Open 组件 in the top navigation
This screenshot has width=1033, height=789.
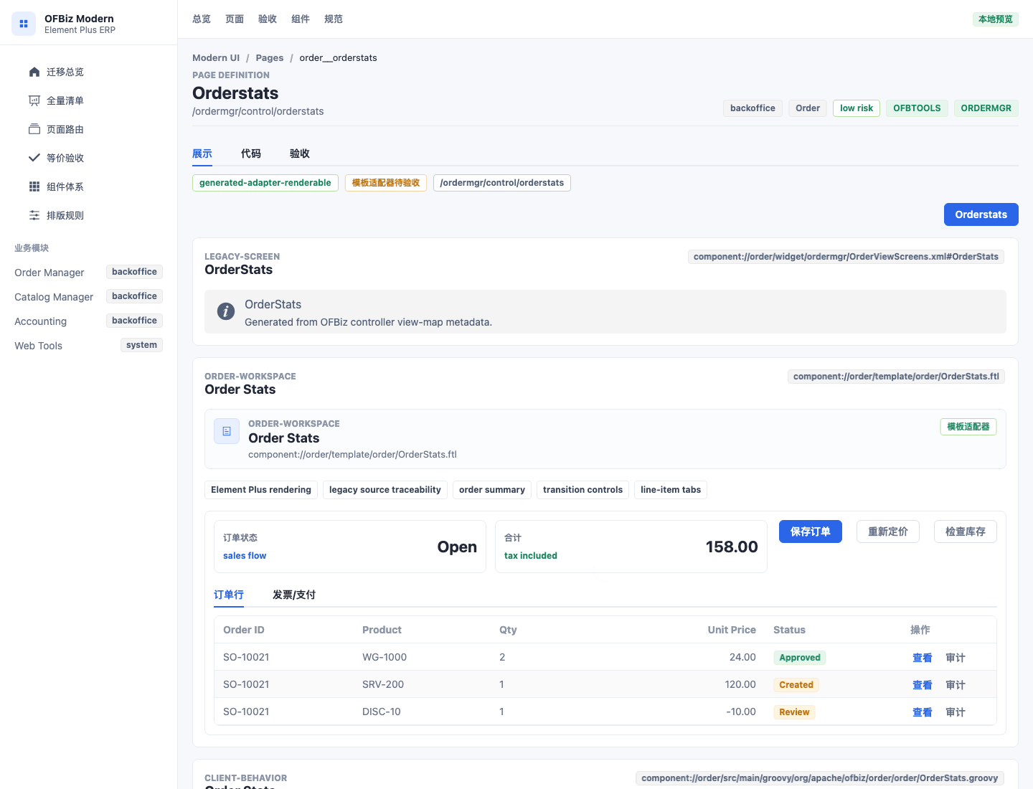(301, 19)
